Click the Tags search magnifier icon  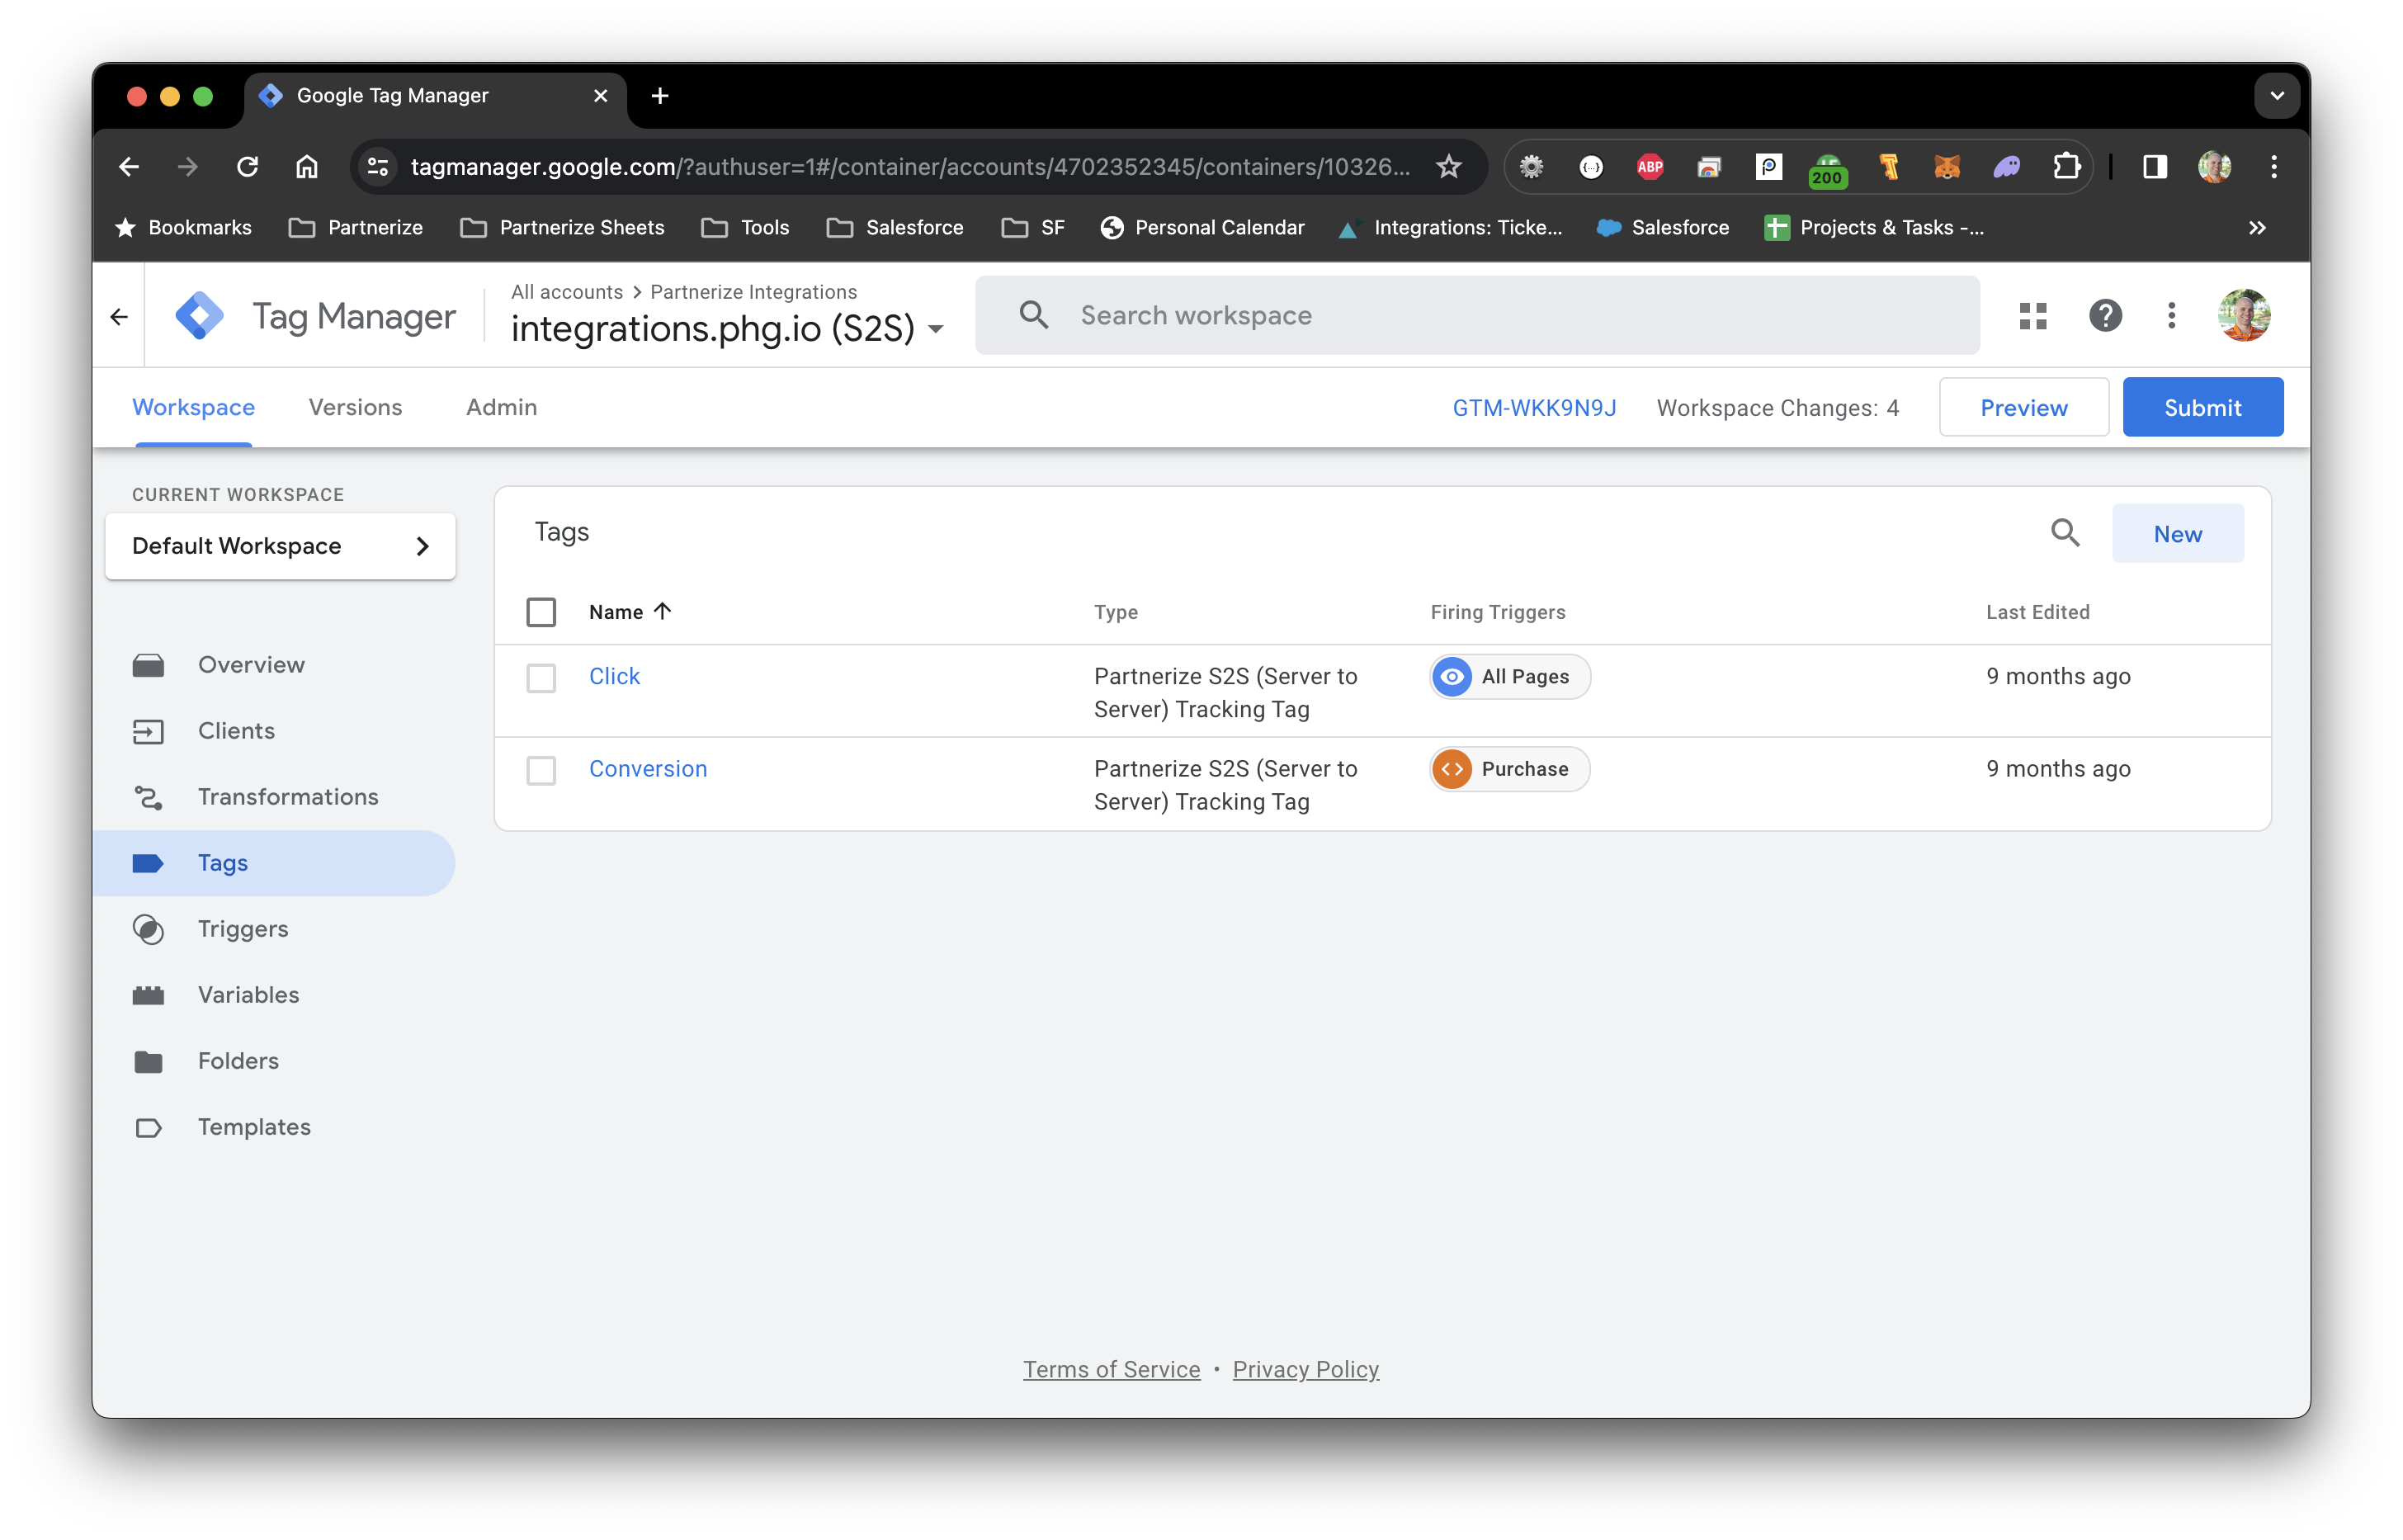(x=2065, y=533)
